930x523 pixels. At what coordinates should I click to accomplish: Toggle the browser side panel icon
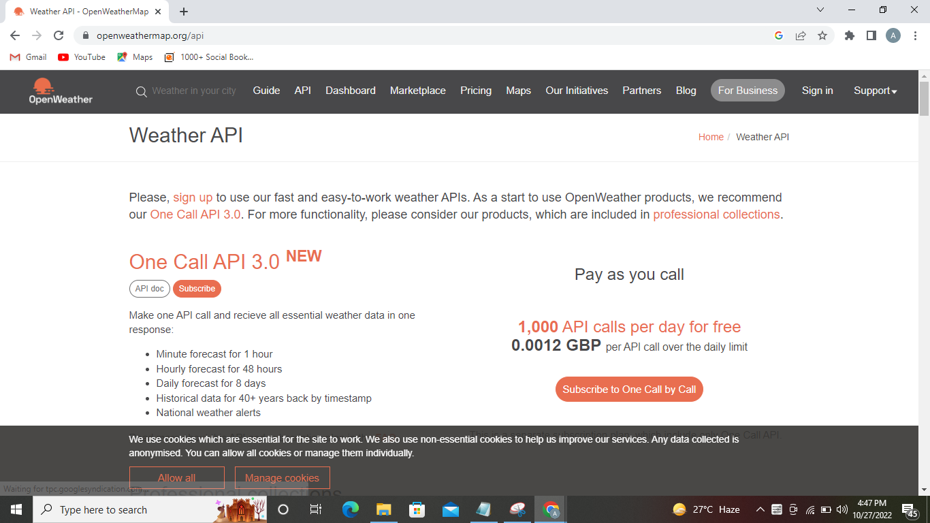pos(871,35)
